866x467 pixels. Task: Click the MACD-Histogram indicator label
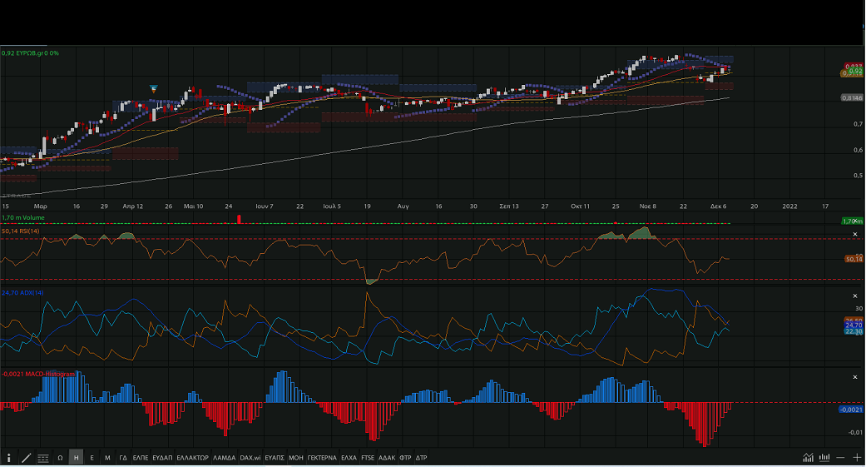pyautogui.click(x=37, y=374)
